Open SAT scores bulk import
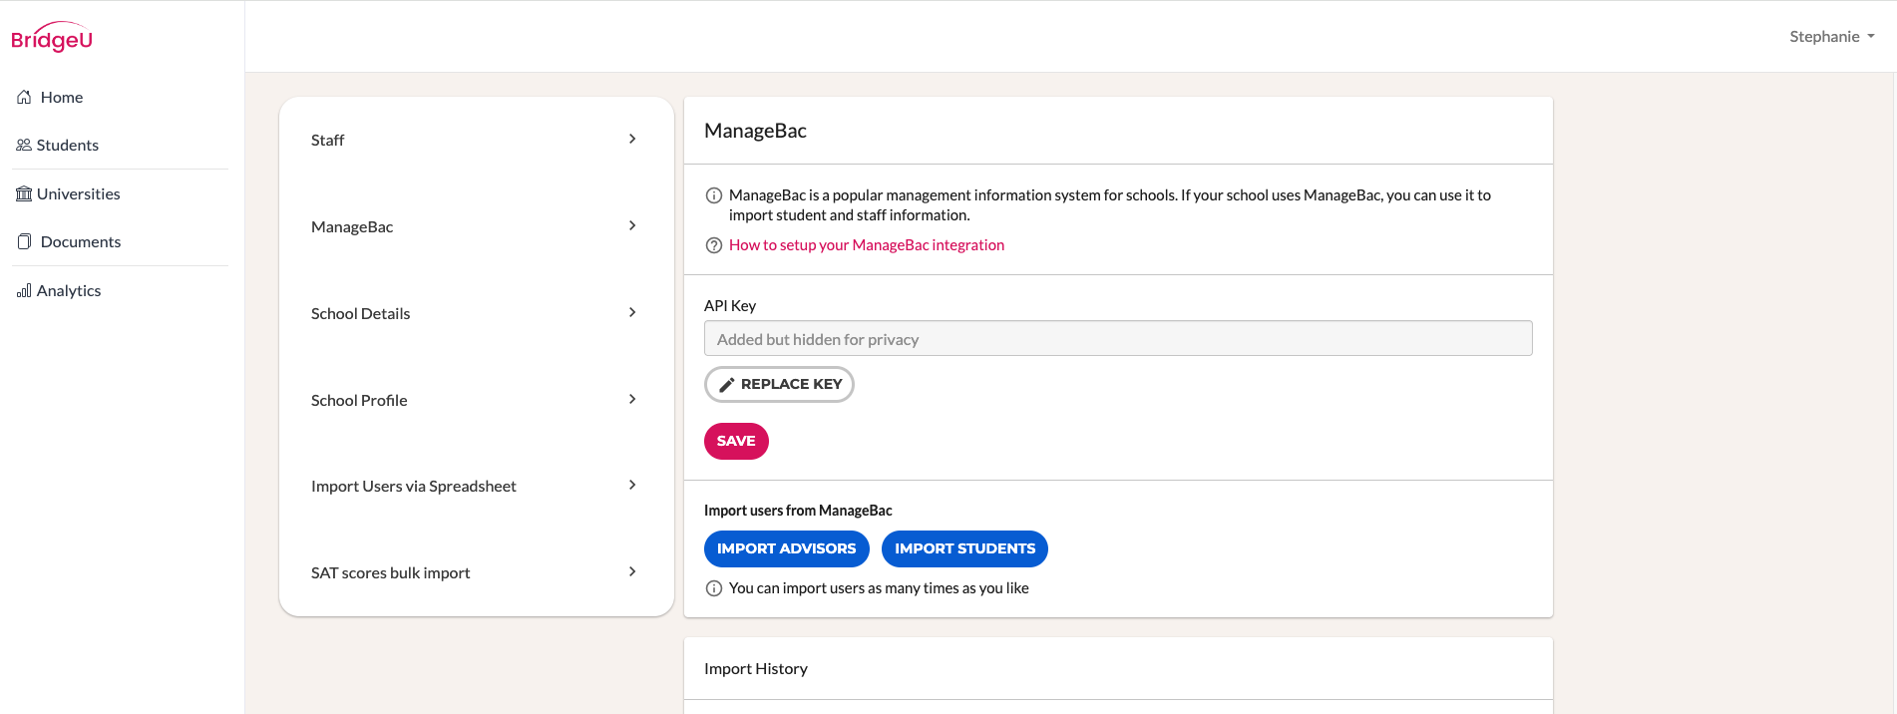Screen dimensions: 1897x714 click(477, 572)
